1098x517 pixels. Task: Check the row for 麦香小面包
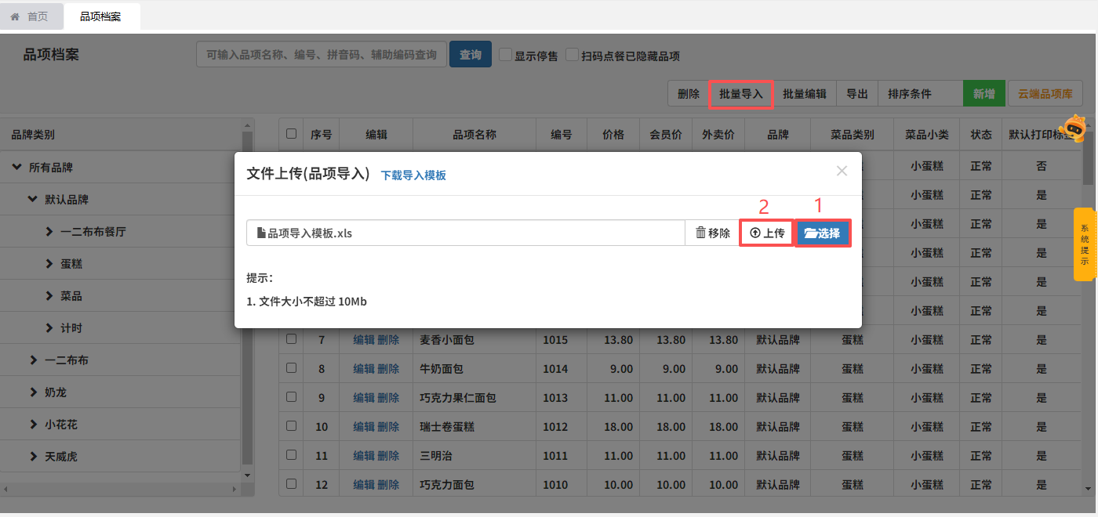click(292, 339)
